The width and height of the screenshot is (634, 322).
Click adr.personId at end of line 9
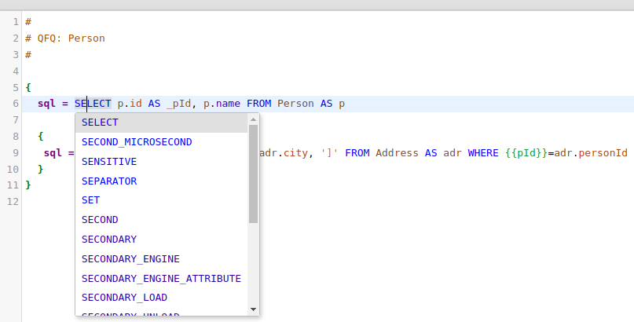[x=591, y=153]
